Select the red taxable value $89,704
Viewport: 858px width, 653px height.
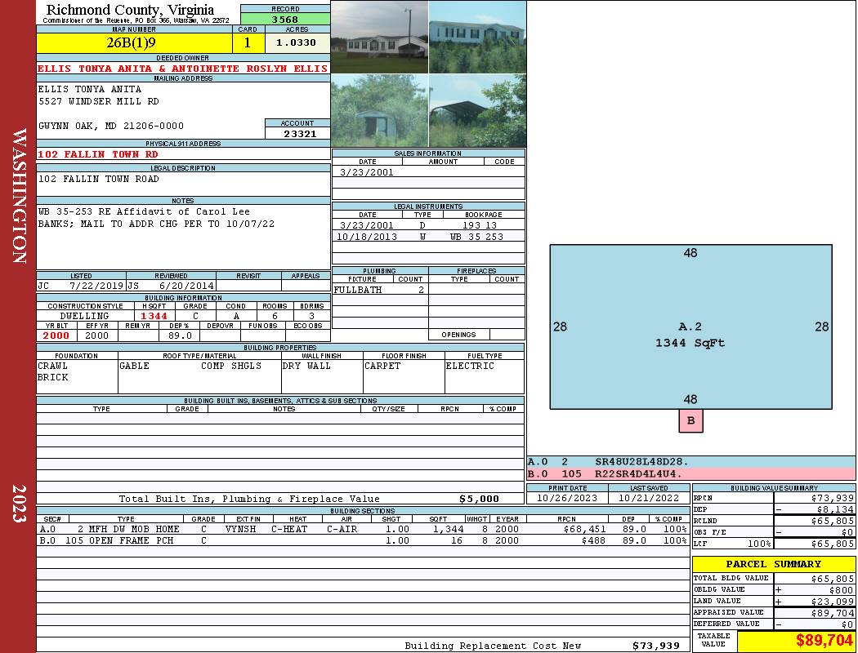(x=795, y=641)
